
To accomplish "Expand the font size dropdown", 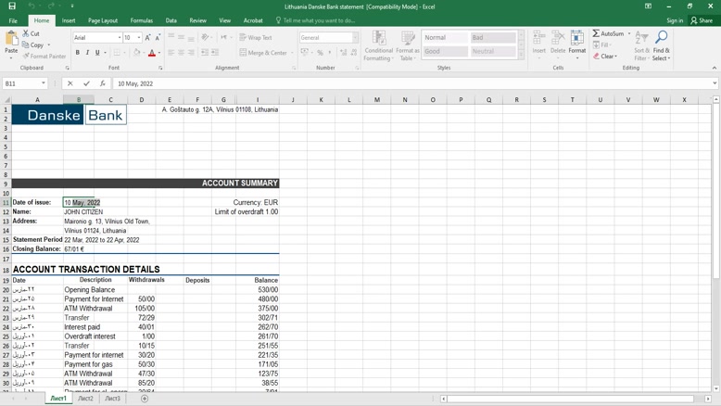I will coord(139,38).
